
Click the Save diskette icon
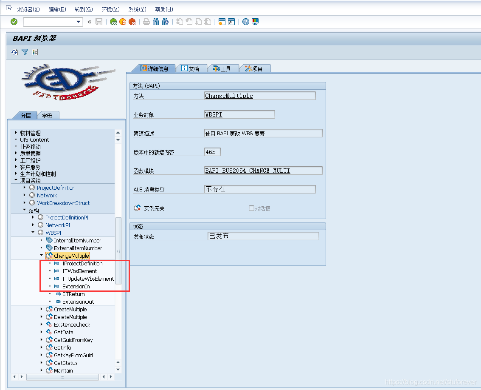[x=99, y=22]
